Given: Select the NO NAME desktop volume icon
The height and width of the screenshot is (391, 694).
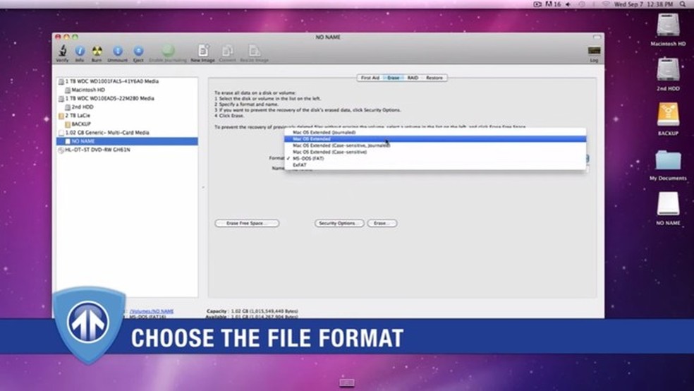Looking at the screenshot, I should coord(668,204).
